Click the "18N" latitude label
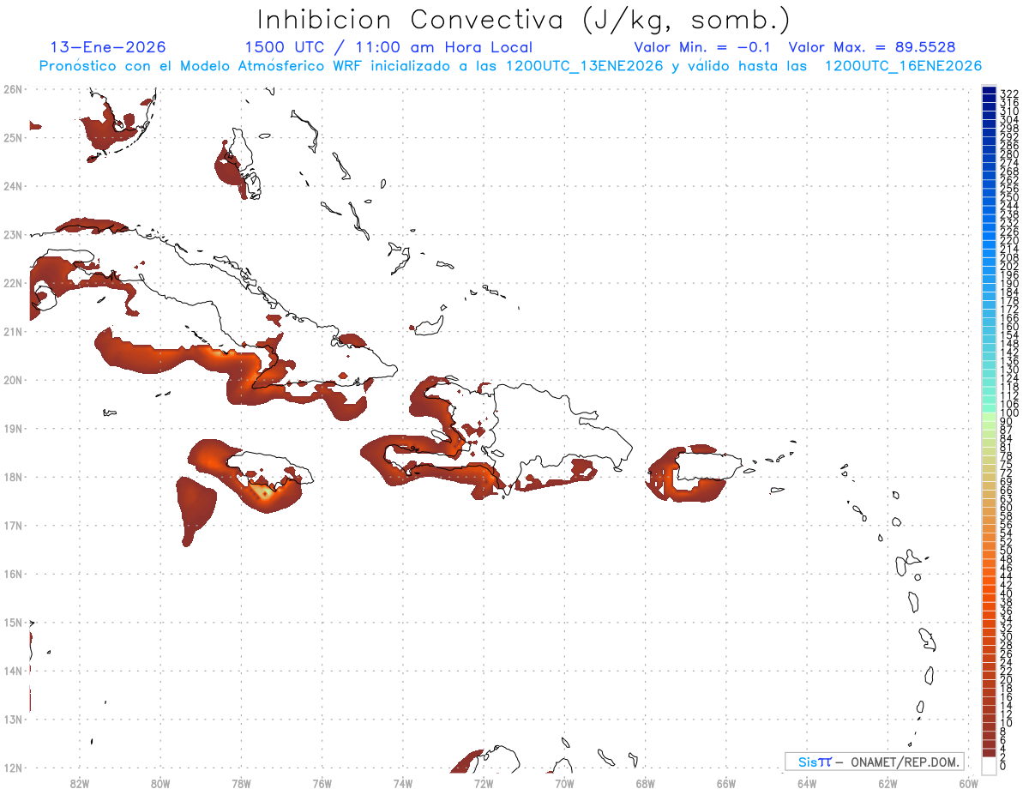 13,477
